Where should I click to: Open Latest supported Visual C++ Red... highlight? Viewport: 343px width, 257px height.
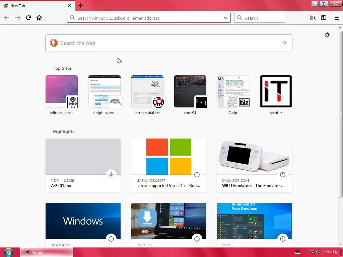coord(169,165)
